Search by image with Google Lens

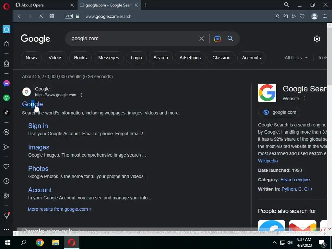click(218, 39)
